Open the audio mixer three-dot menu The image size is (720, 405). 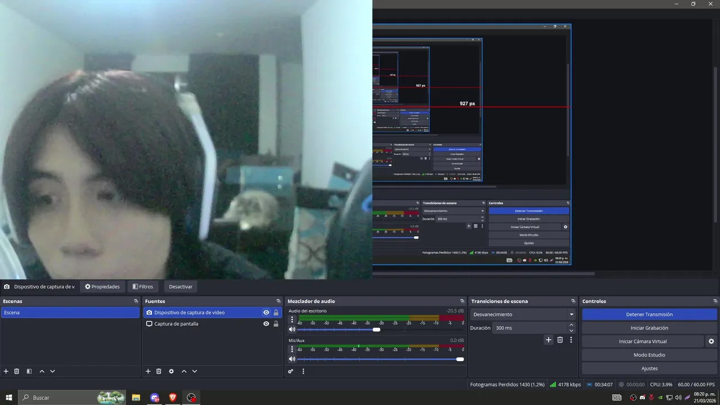click(x=303, y=371)
